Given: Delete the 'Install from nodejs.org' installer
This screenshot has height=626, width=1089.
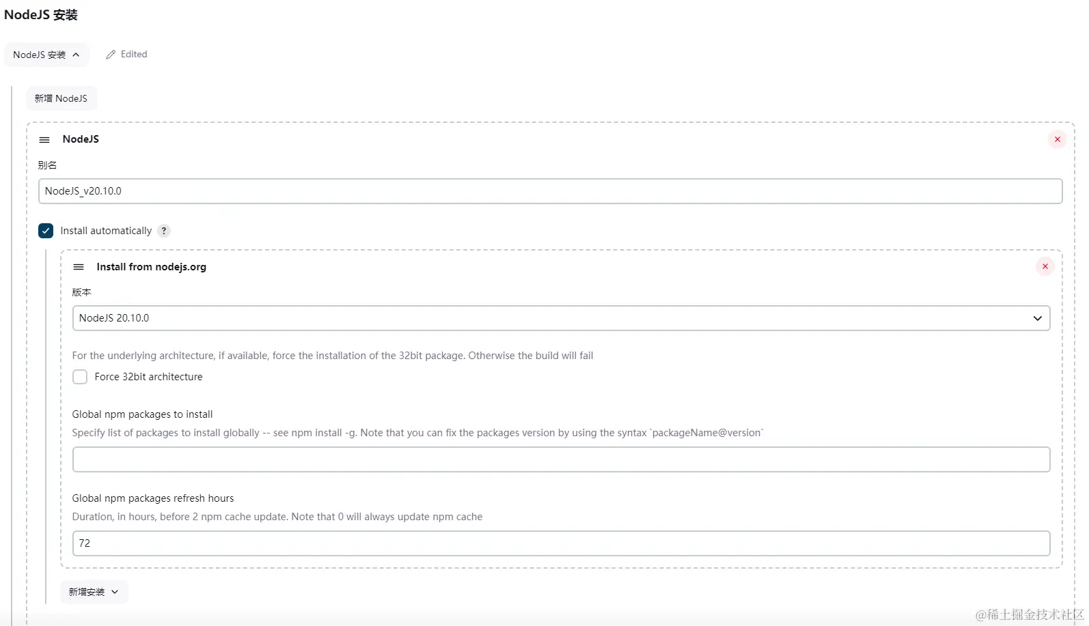Looking at the screenshot, I should click(x=1045, y=266).
